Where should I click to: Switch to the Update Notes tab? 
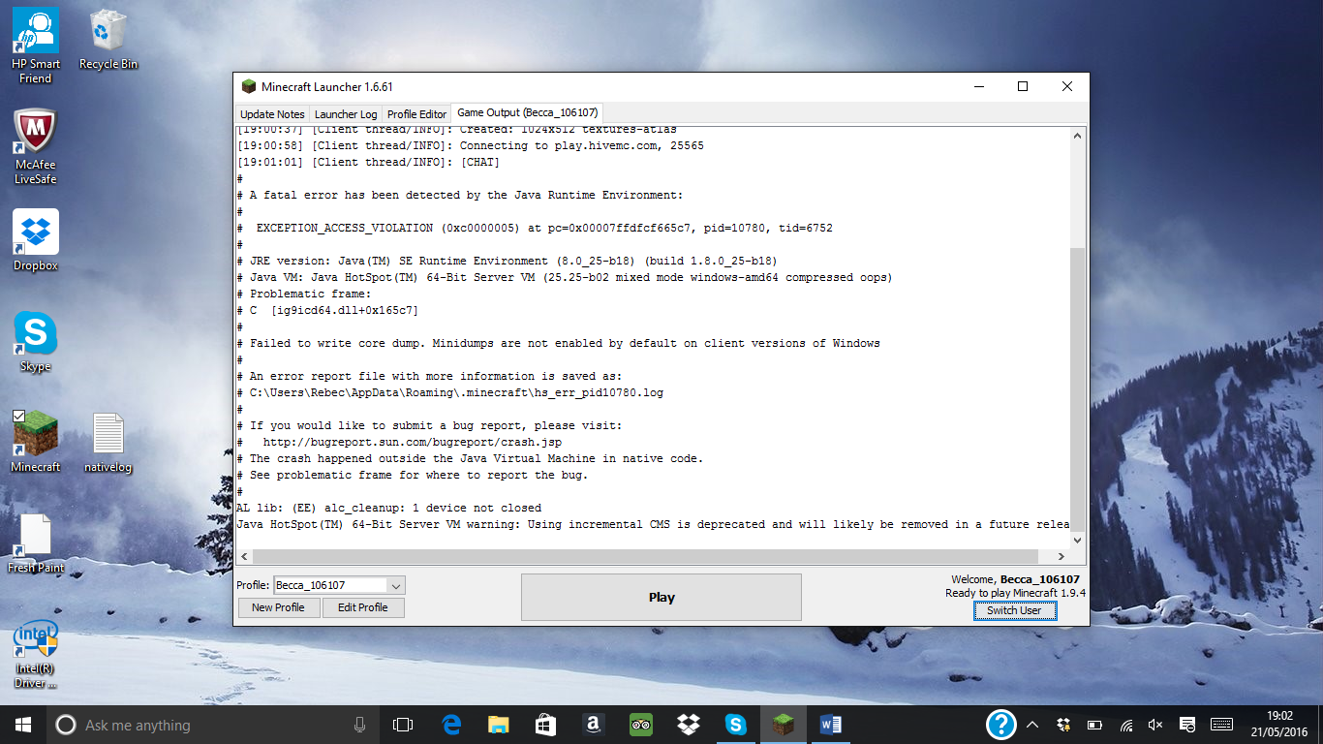[x=272, y=114]
